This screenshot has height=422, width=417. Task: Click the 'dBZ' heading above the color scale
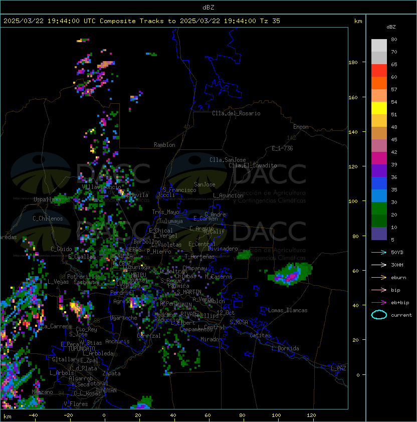[391, 27]
